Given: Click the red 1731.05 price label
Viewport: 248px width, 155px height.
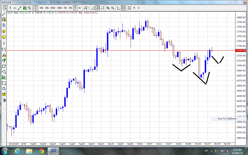Looking at the screenshot, I should click(241, 50).
